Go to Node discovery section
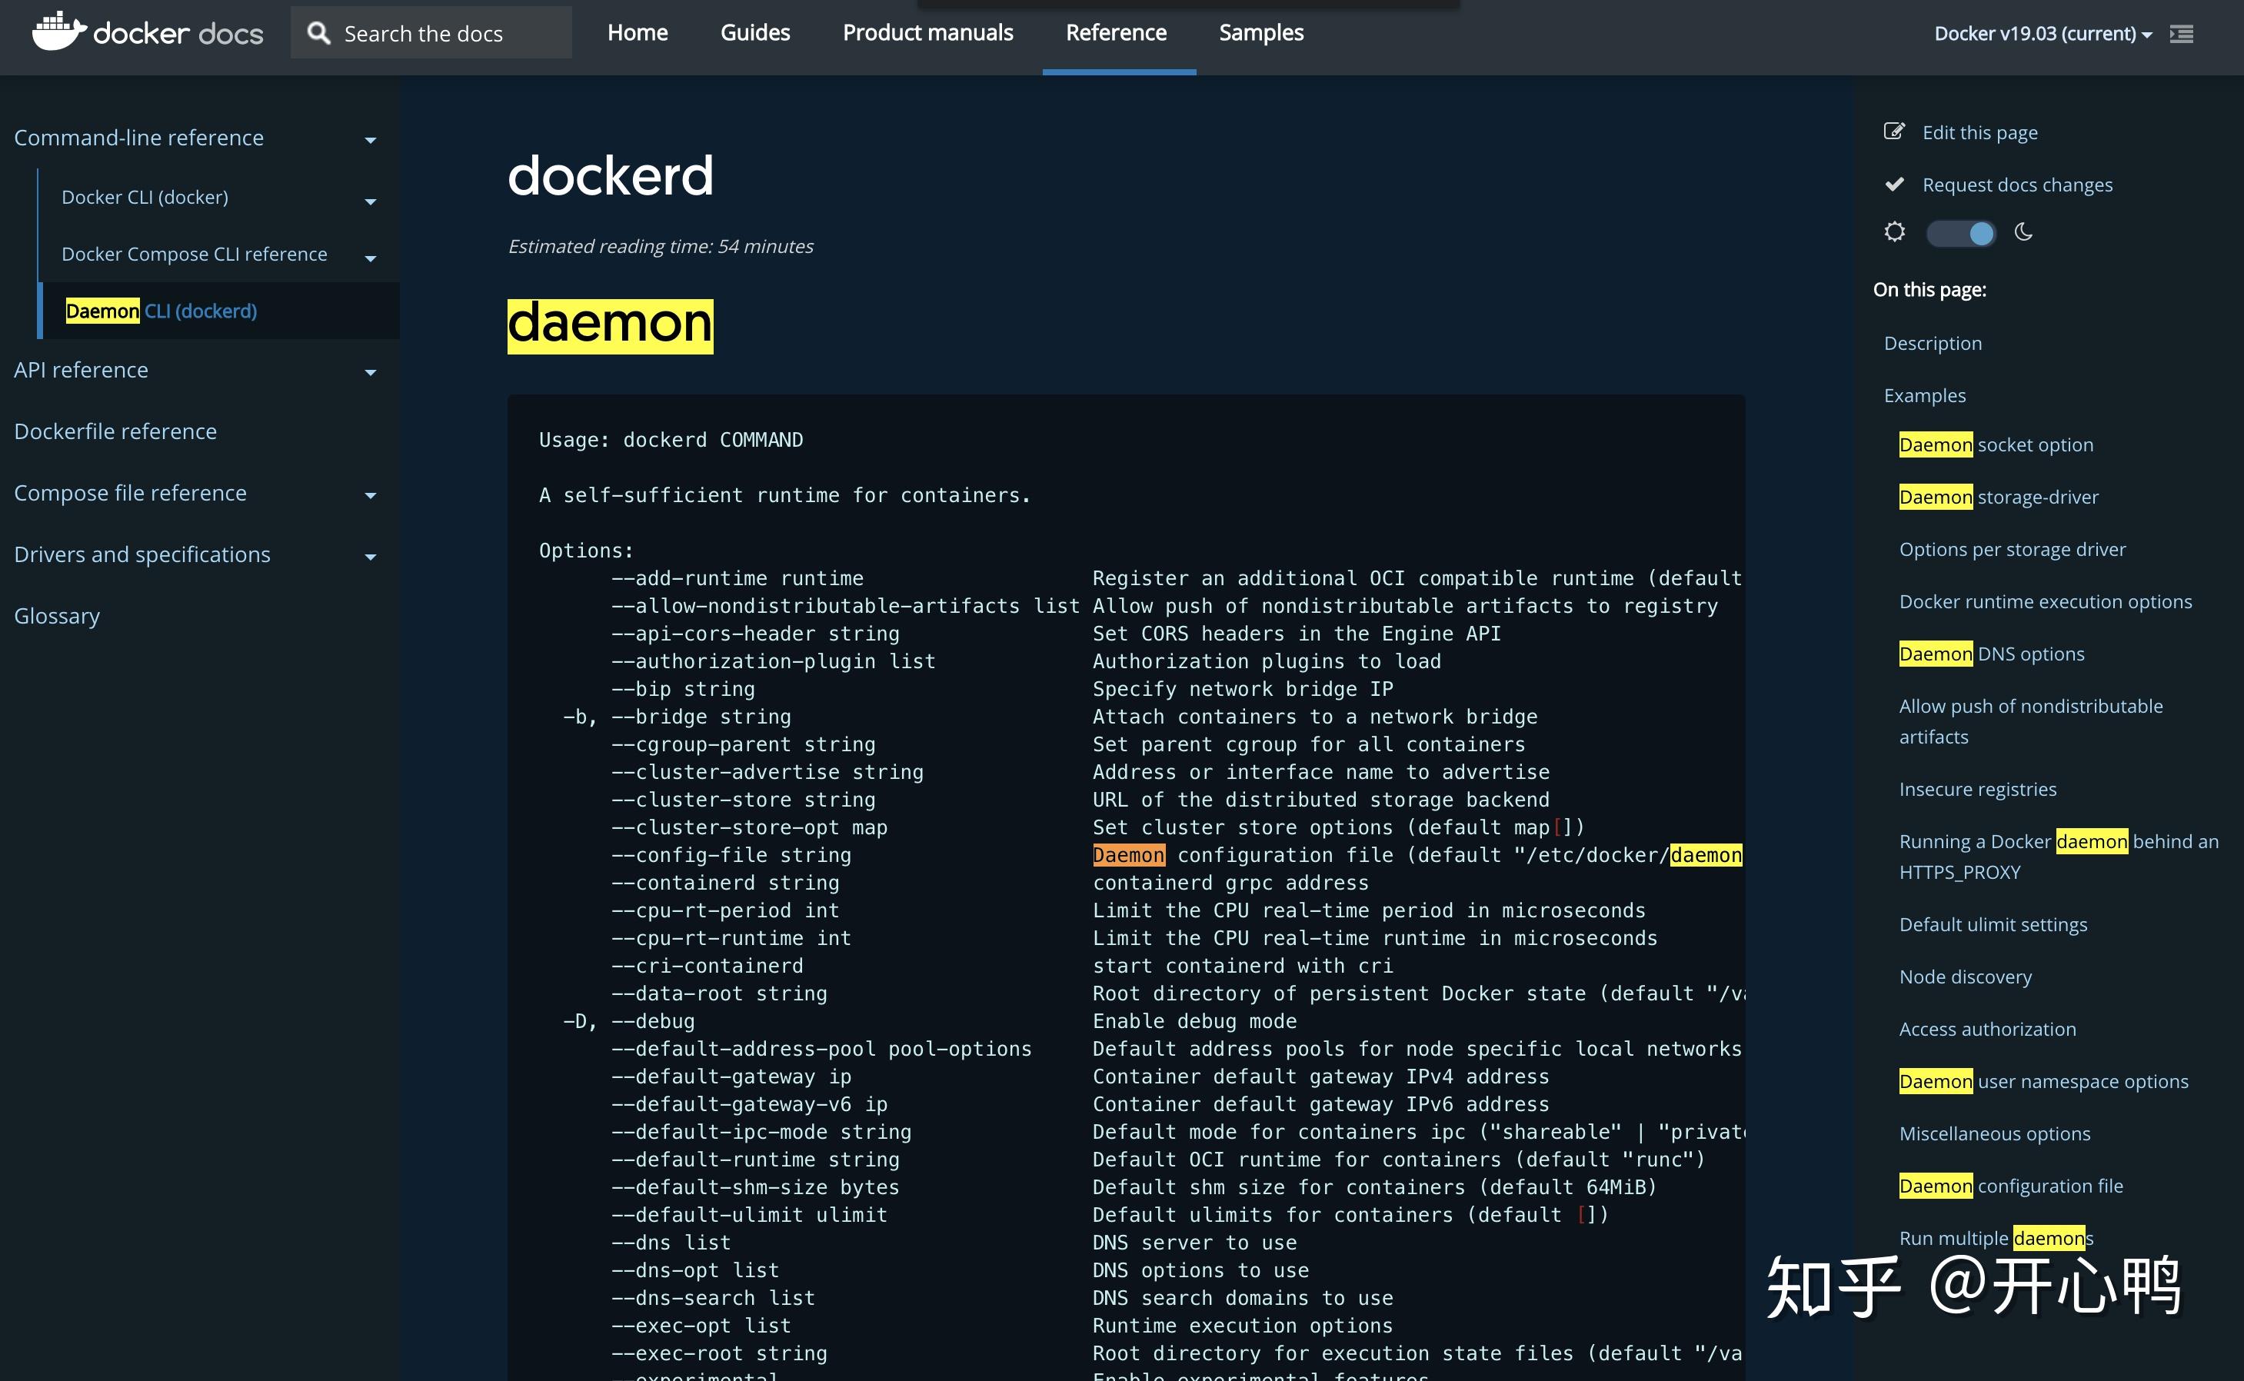2244x1381 pixels. pyautogui.click(x=1966, y=977)
